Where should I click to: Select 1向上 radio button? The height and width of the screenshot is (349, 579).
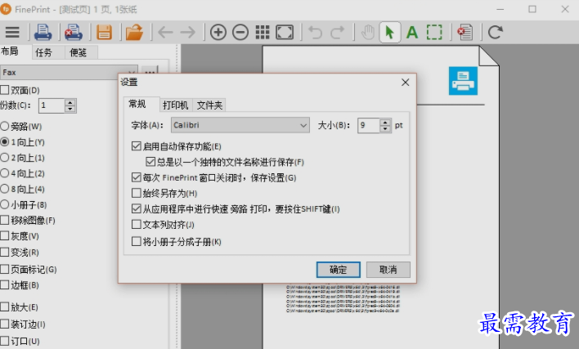coord(4,141)
